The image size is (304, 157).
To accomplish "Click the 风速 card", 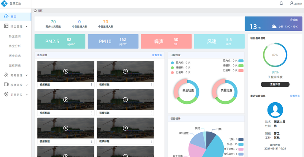I will pos(219,41).
